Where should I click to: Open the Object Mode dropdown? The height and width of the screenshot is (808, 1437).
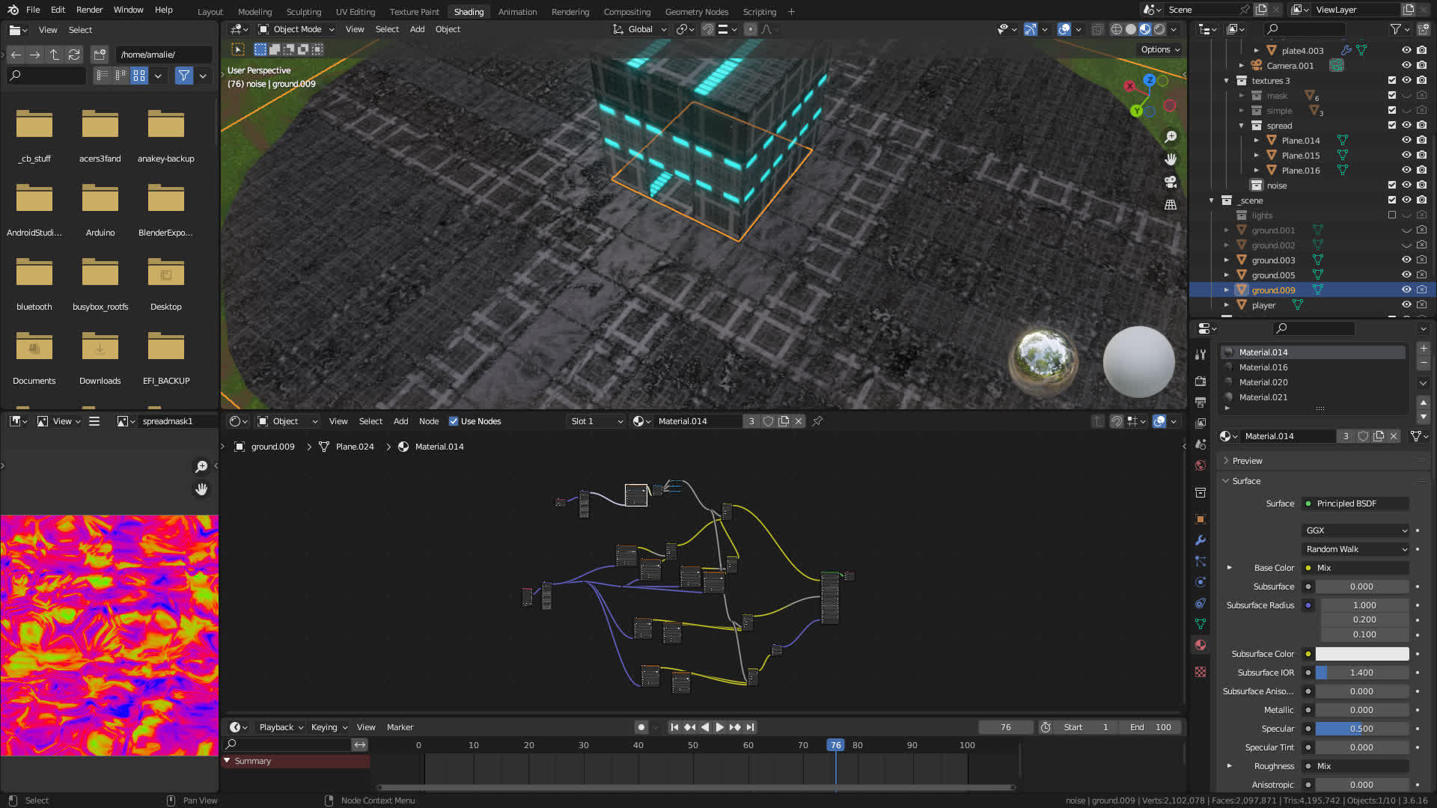tap(296, 29)
